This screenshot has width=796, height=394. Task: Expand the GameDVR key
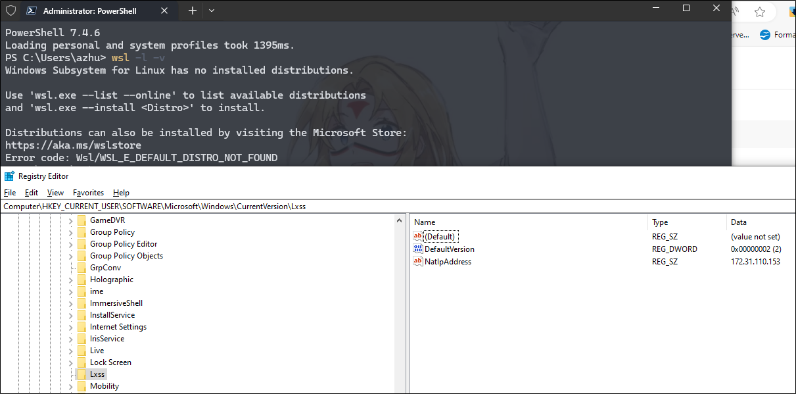tap(71, 220)
